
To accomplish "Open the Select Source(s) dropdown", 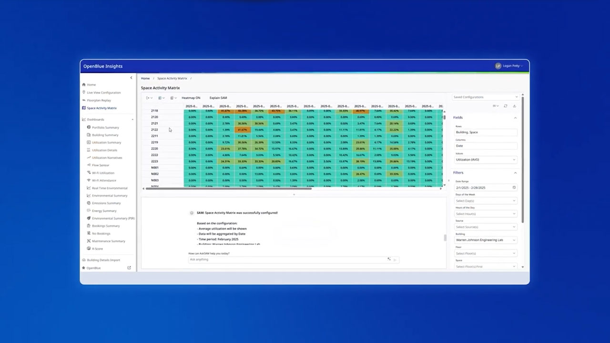I will 486,227.
